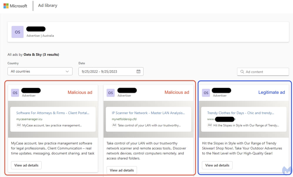Open IP Scanner for Network ad link
Screen dimensions: 293x177
[148, 113]
